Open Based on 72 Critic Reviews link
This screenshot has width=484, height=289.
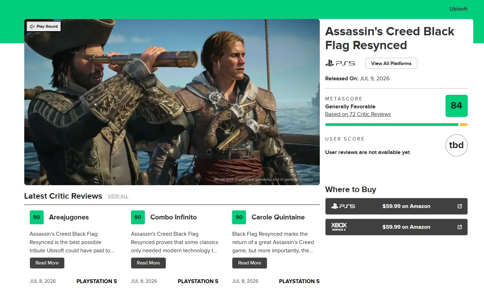pyautogui.click(x=358, y=114)
